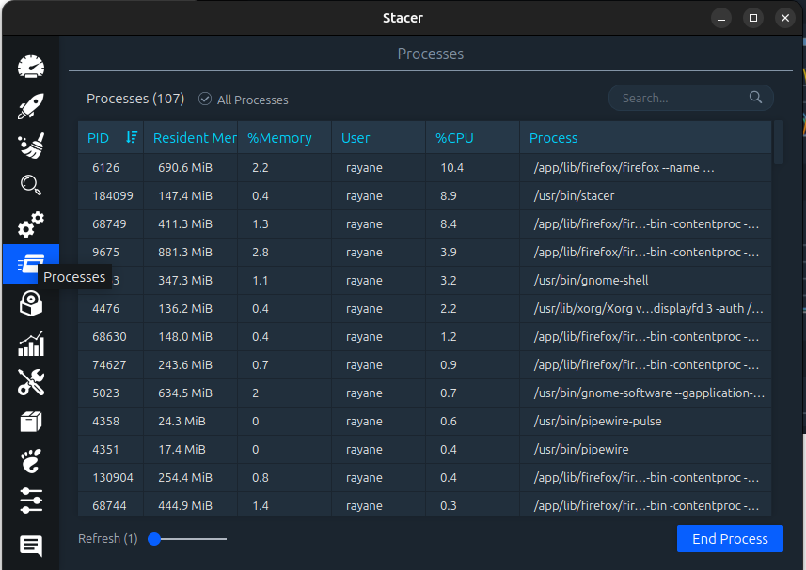Close the Stacer window

click(x=785, y=18)
